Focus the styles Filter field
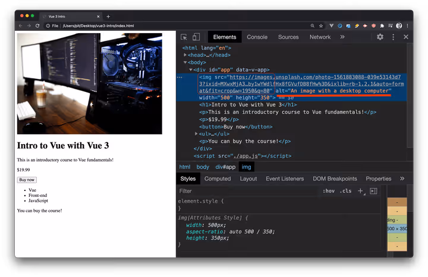 click(x=248, y=191)
